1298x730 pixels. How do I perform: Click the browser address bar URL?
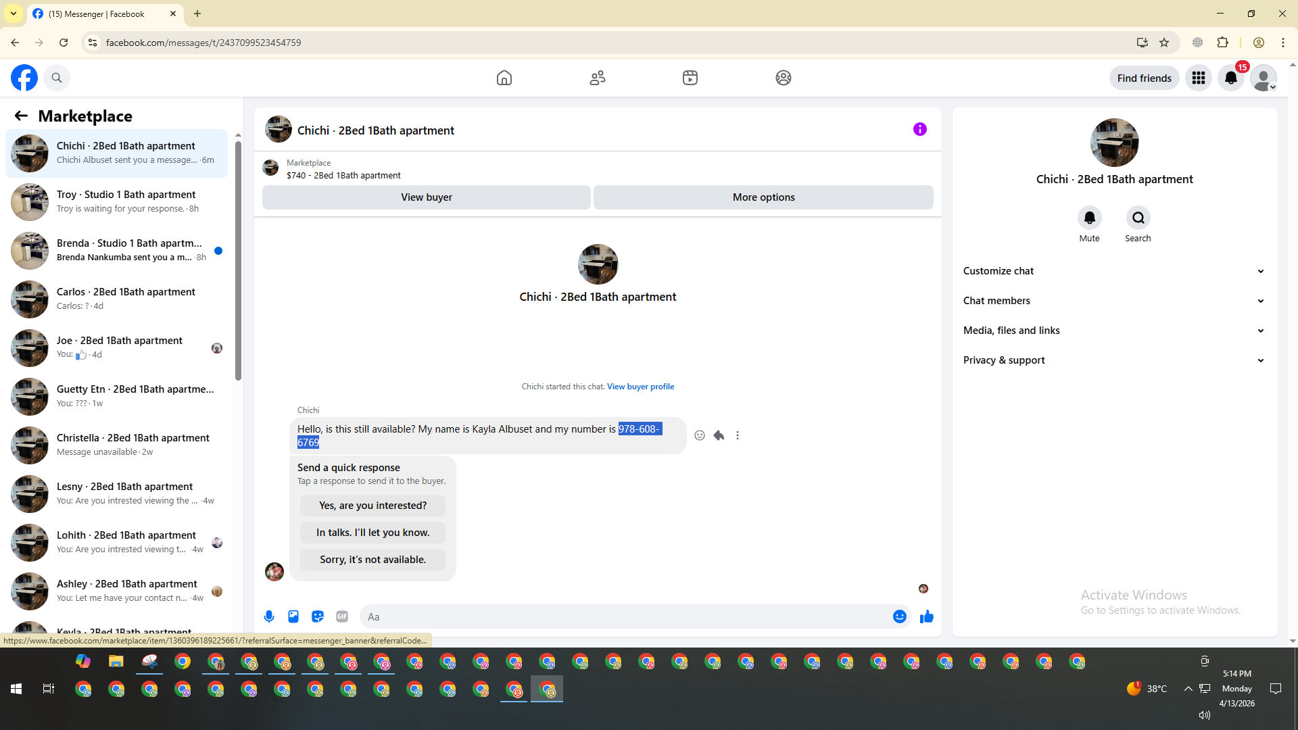[203, 43]
